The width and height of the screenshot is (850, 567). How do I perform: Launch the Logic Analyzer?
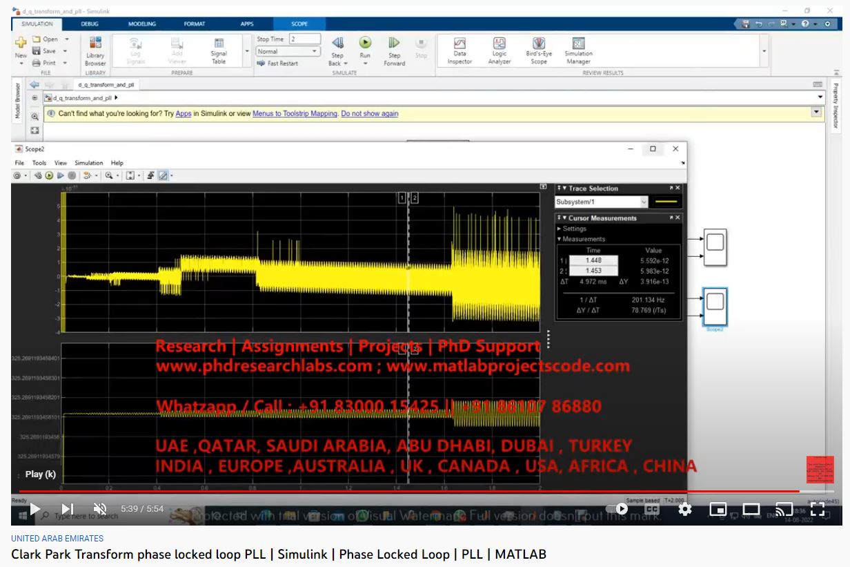coord(500,50)
